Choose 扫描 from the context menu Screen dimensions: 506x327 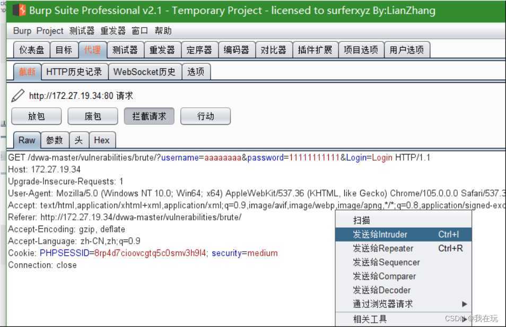click(404, 220)
